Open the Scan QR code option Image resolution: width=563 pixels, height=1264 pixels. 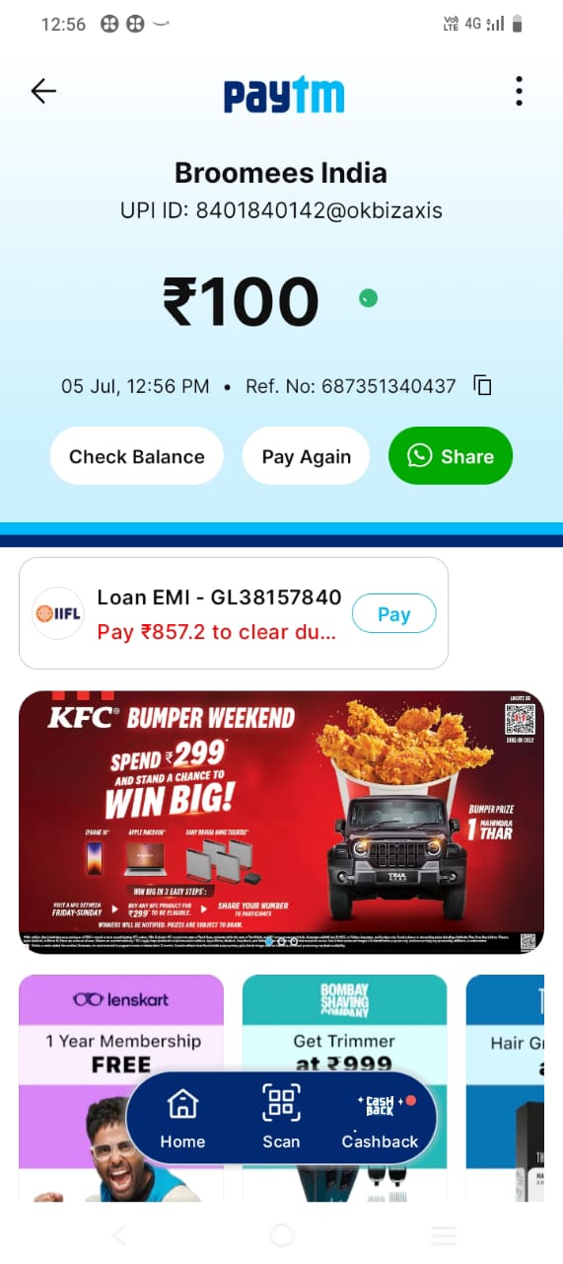tap(281, 1116)
